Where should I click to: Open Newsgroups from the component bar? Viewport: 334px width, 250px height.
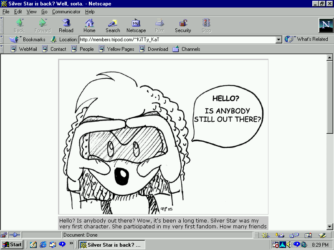point(294,235)
